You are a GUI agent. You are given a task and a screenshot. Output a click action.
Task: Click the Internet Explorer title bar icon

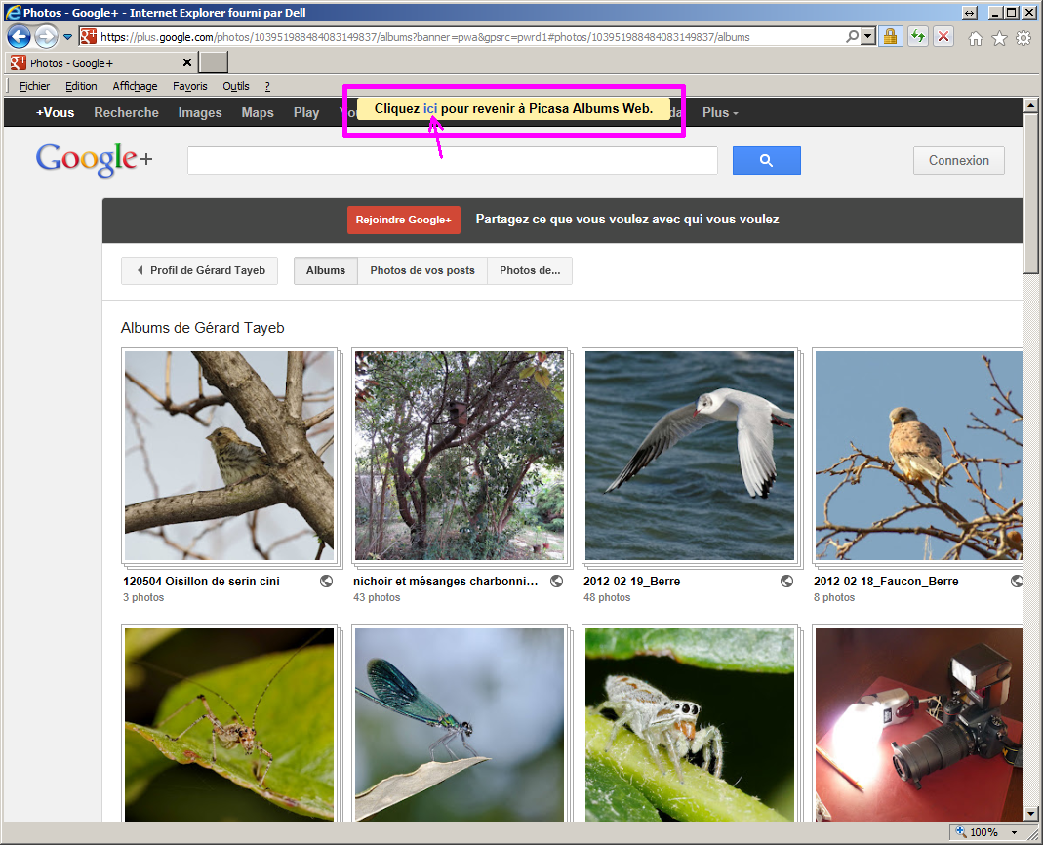[12, 12]
